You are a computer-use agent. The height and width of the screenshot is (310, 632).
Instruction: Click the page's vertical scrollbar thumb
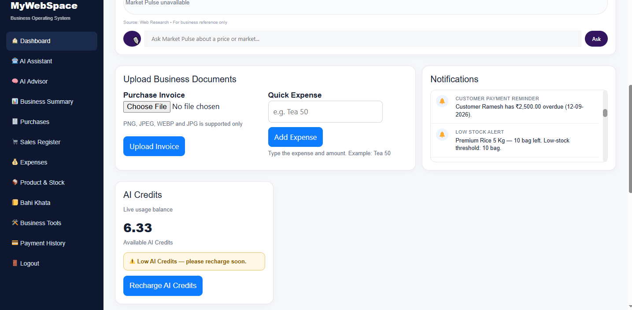[630, 139]
